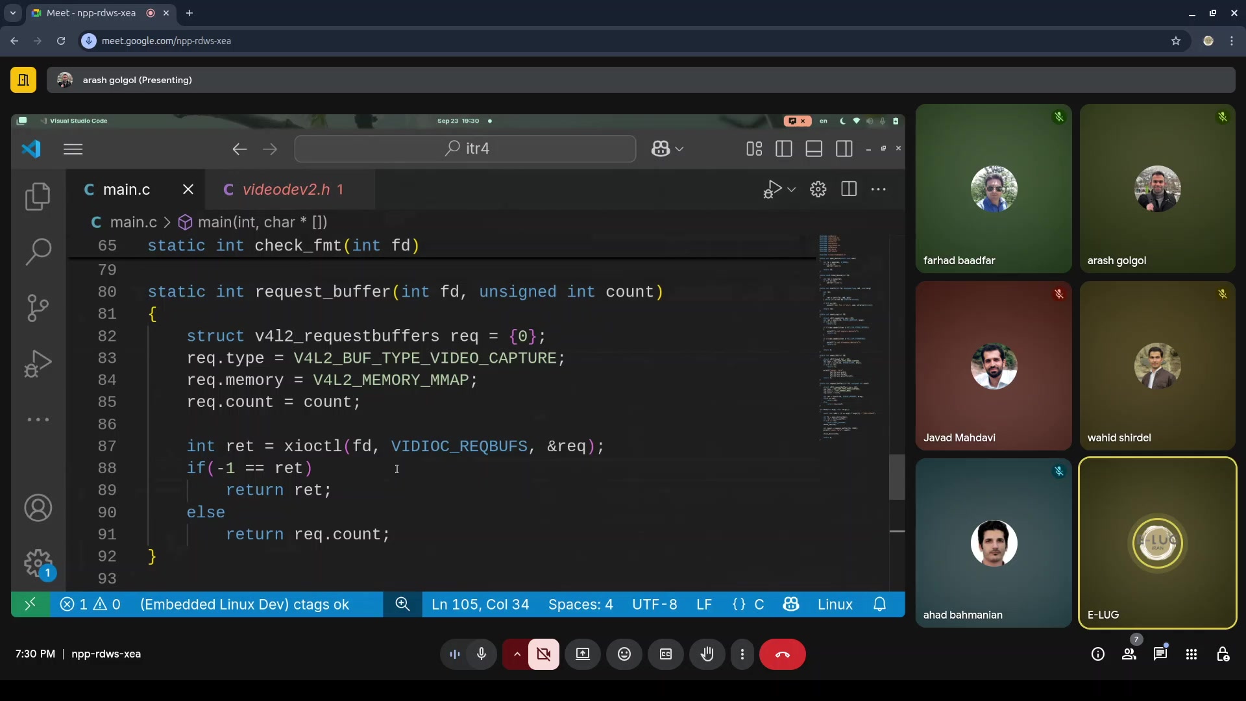Bookmark this page with star icon
Viewport: 1246px width, 701px height.
coord(1176,41)
